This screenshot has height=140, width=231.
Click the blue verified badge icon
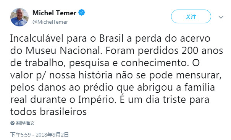tap(82, 13)
